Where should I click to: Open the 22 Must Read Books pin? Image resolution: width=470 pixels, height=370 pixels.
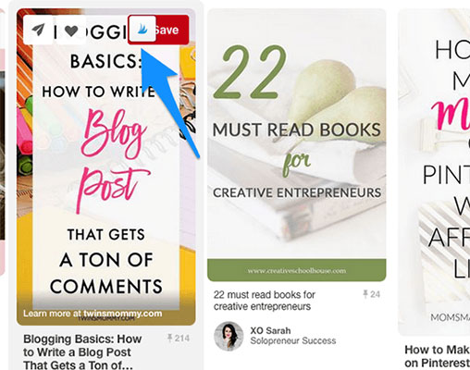297,145
